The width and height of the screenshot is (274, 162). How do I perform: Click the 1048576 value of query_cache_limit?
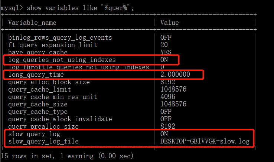pyautogui.click(x=173, y=89)
